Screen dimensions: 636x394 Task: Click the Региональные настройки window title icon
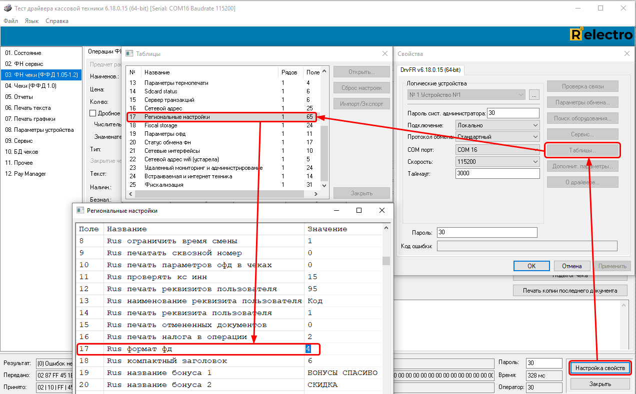click(x=80, y=211)
